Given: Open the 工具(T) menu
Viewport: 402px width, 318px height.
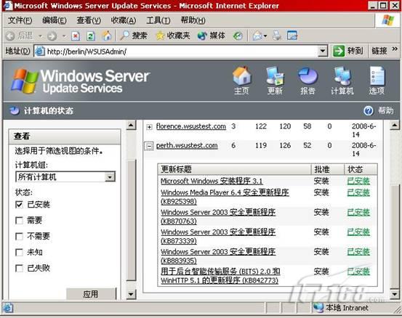Looking at the screenshot, I should pos(158,20).
